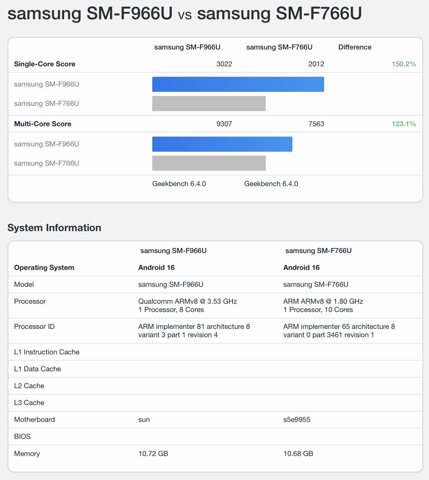429x480 pixels.
Task: Click the 'Motherboard' row label
Action: point(34,420)
